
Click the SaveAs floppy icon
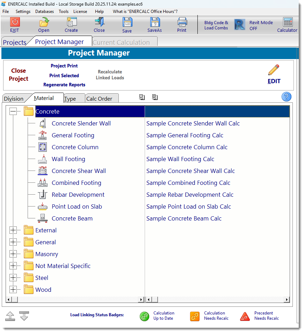(155, 22)
